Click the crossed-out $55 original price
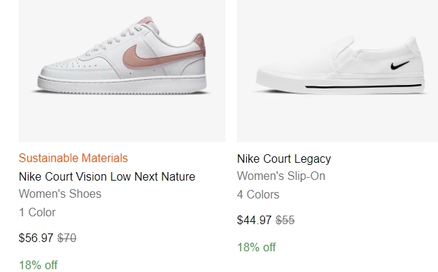This screenshot has width=438, height=272. coord(285,220)
